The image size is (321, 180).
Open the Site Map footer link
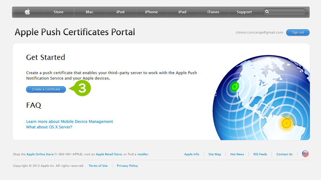pos(214,154)
